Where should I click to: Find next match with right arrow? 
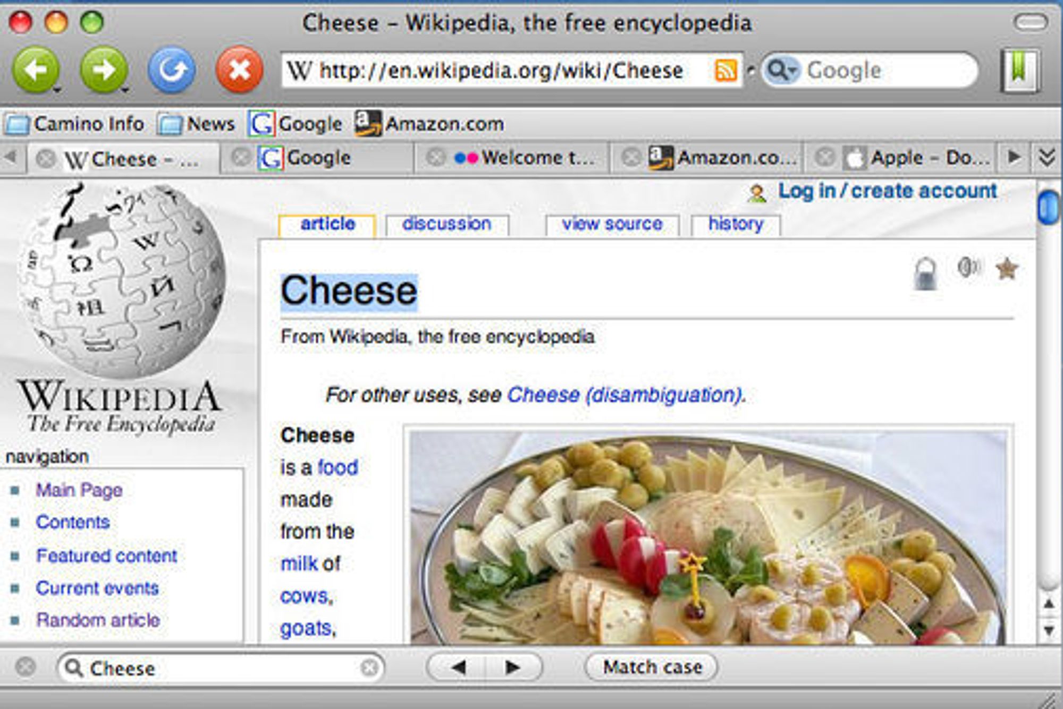tap(513, 667)
